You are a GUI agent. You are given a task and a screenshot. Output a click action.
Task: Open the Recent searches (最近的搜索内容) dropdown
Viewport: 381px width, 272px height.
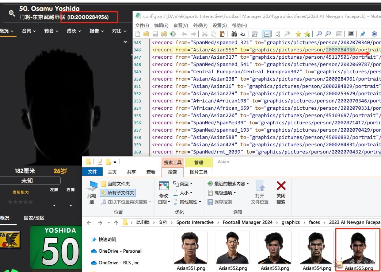coord(228,183)
